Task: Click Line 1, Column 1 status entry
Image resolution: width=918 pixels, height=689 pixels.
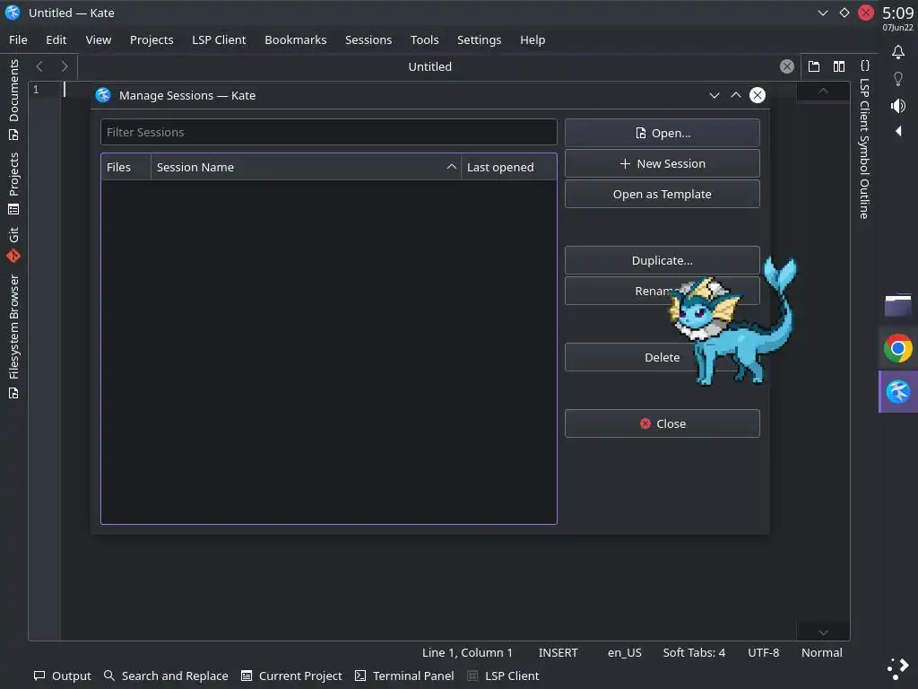Action: click(467, 653)
